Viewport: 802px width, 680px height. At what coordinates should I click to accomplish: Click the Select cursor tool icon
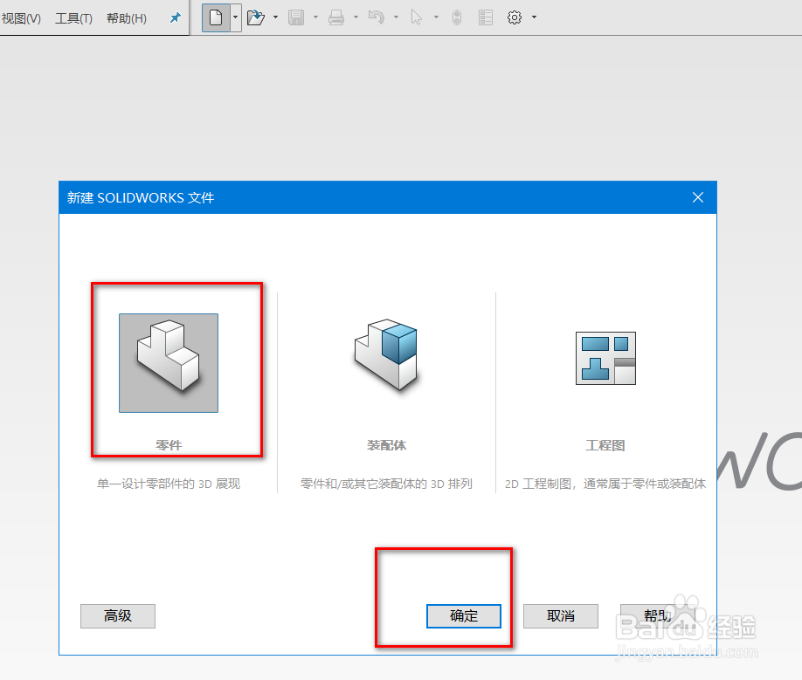pos(417,17)
